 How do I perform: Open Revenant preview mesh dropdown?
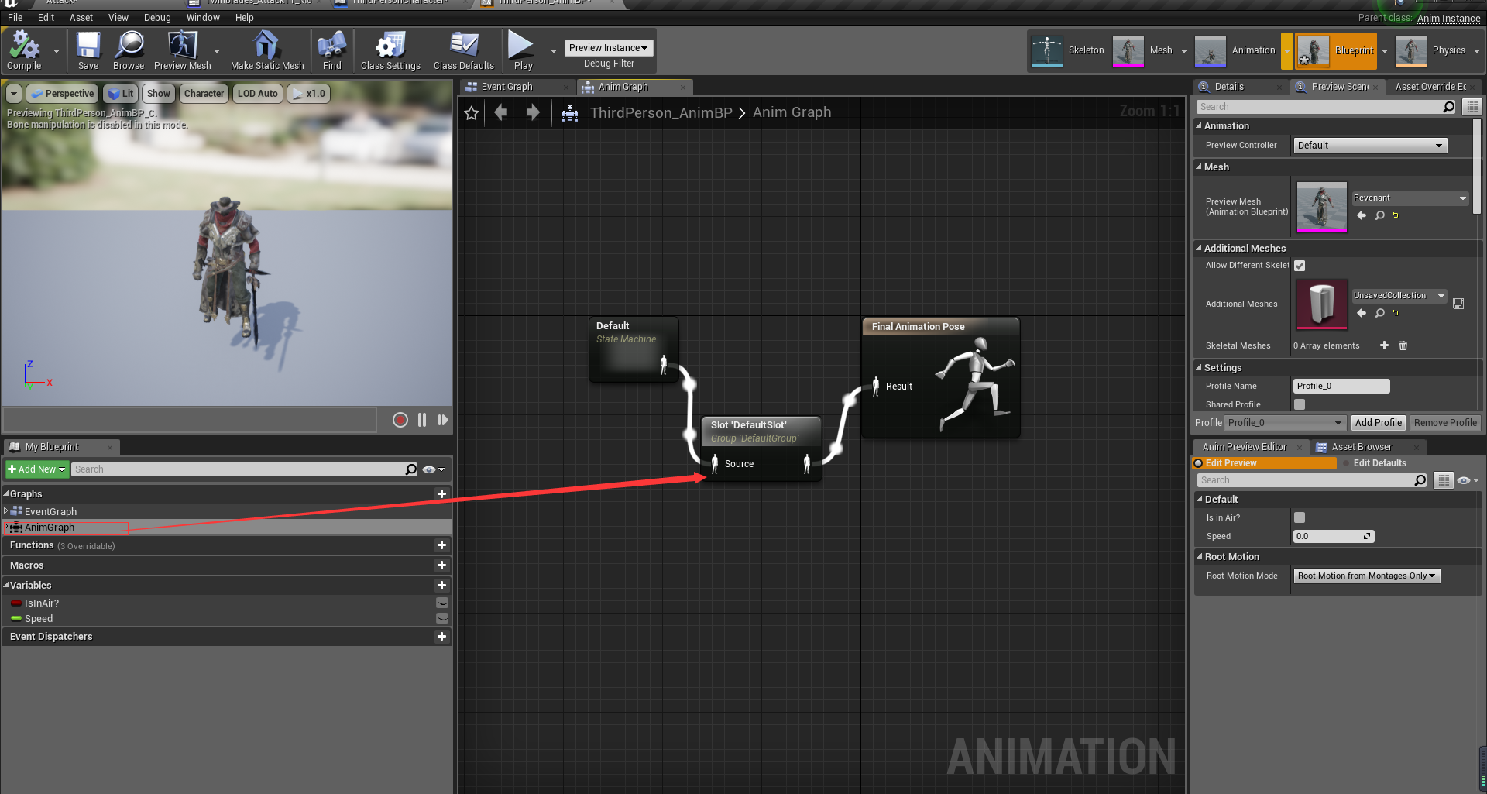(1410, 198)
